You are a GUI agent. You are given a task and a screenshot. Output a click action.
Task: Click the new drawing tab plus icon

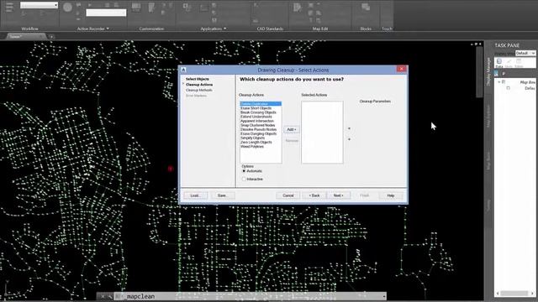pyautogui.click(x=51, y=37)
